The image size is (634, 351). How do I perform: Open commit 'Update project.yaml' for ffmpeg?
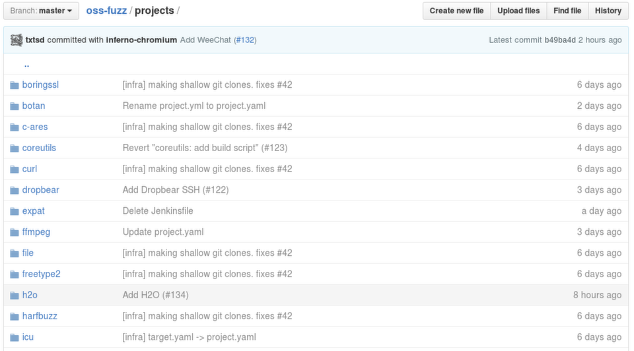pyautogui.click(x=163, y=232)
